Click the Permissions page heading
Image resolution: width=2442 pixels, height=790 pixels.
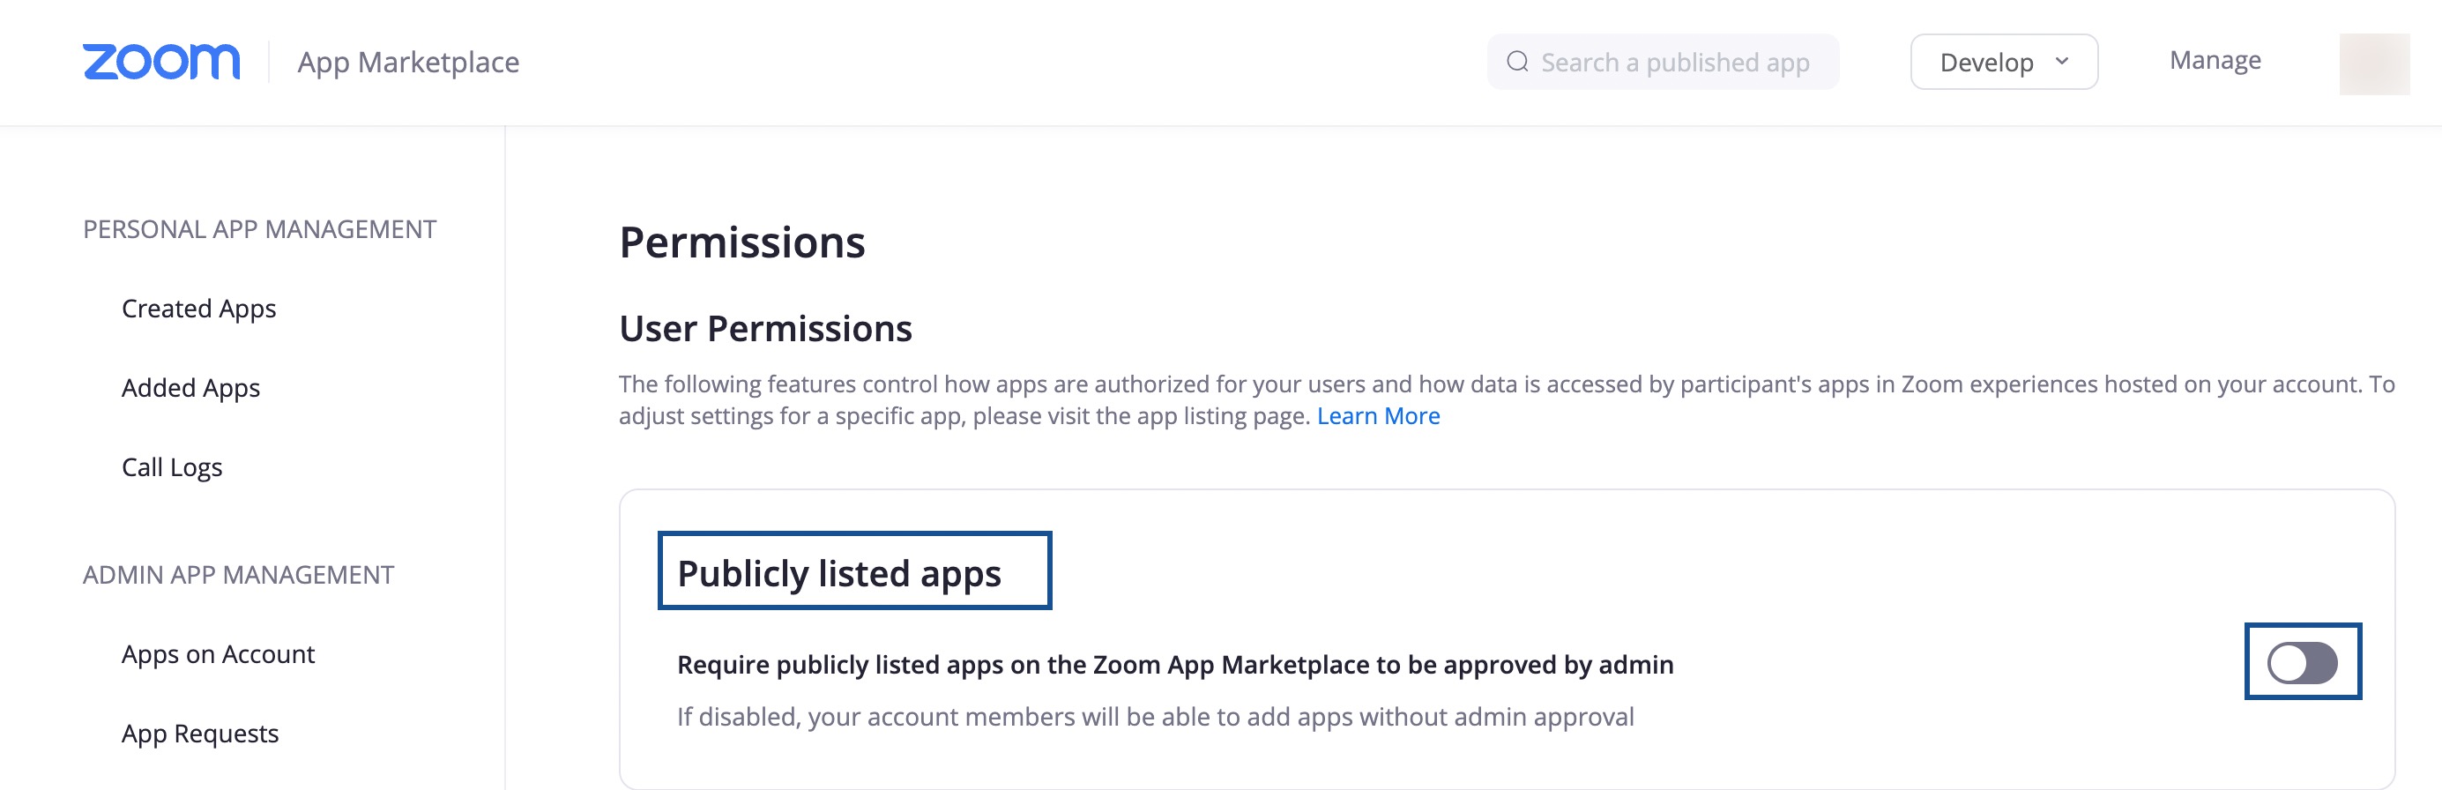pyautogui.click(x=741, y=242)
